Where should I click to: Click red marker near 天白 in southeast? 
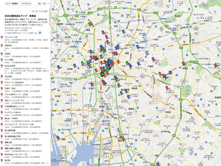(167, 88)
